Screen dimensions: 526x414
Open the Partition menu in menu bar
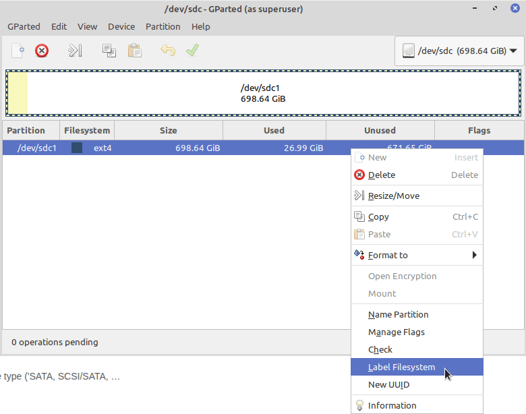[x=163, y=27]
